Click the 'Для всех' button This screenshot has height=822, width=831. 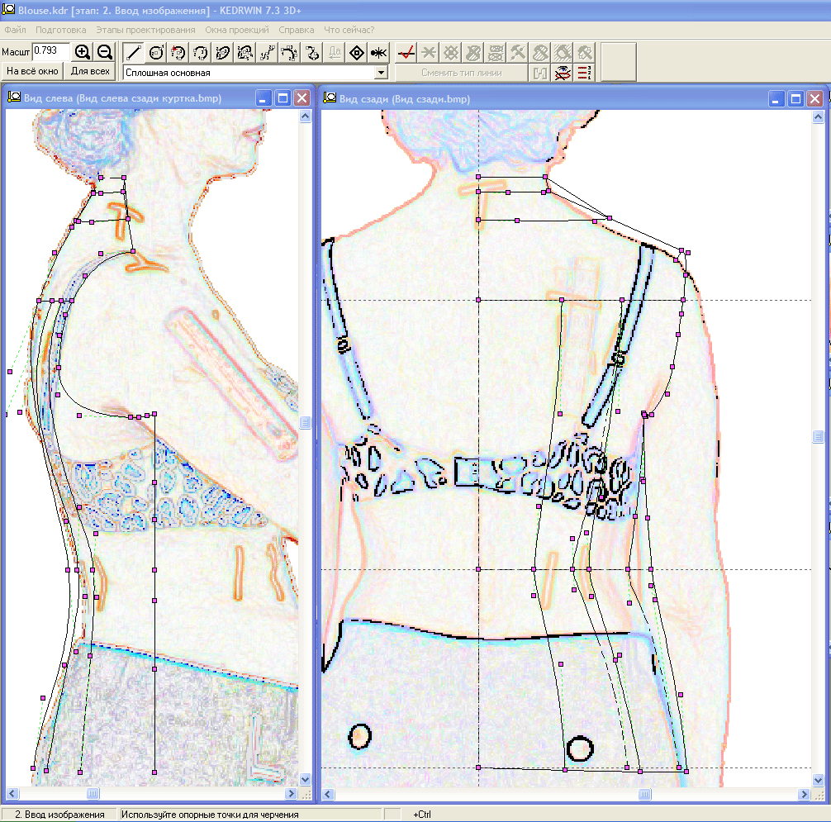pos(90,71)
